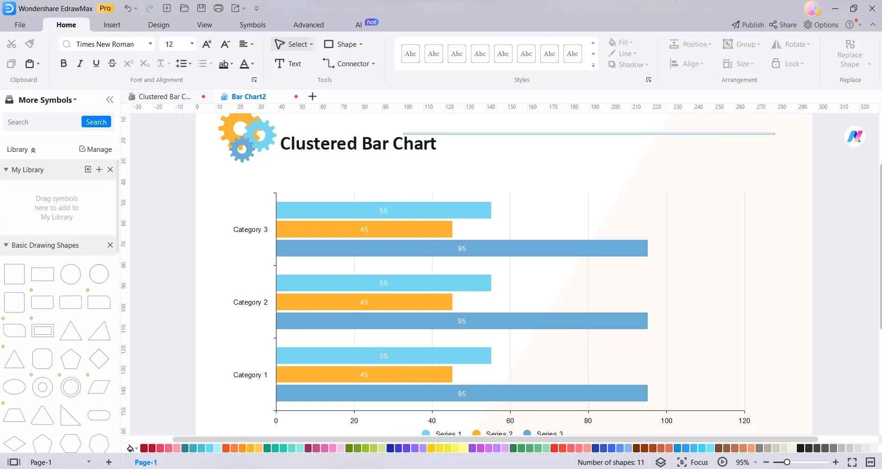Click the Share button
The height and width of the screenshot is (469, 882).
(783, 25)
